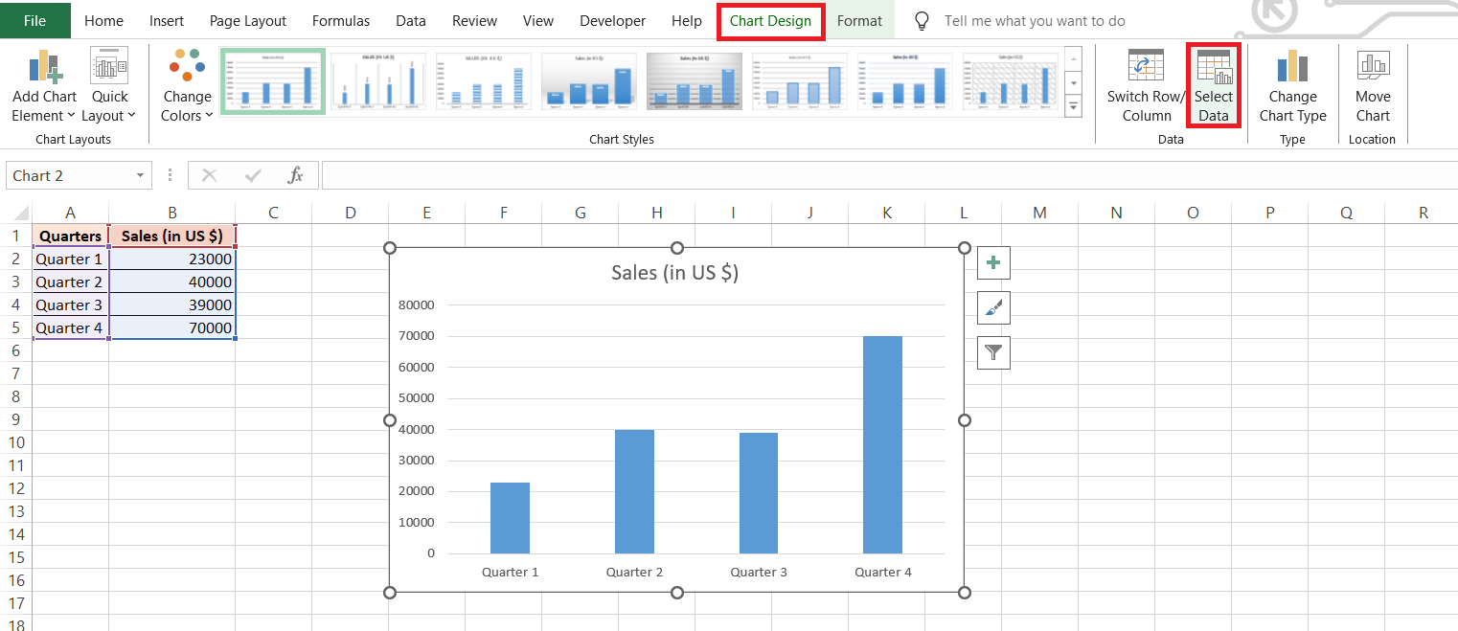Select the second chart style thumbnail
This screenshot has width=1458, height=631.
coord(378,80)
